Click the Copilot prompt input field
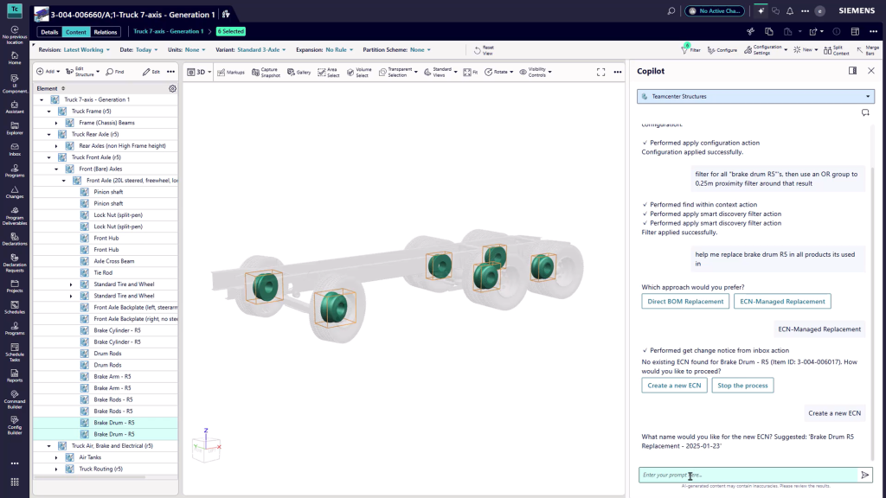The width and height of the screenshot is (886, 498). click(x=748, y=476)
